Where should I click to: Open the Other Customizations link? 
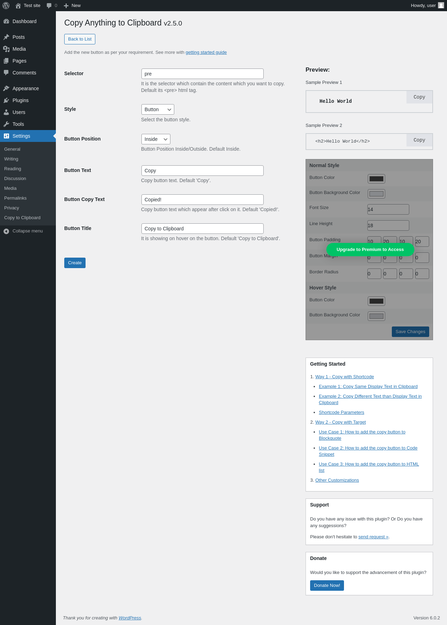tap(337, 480)
